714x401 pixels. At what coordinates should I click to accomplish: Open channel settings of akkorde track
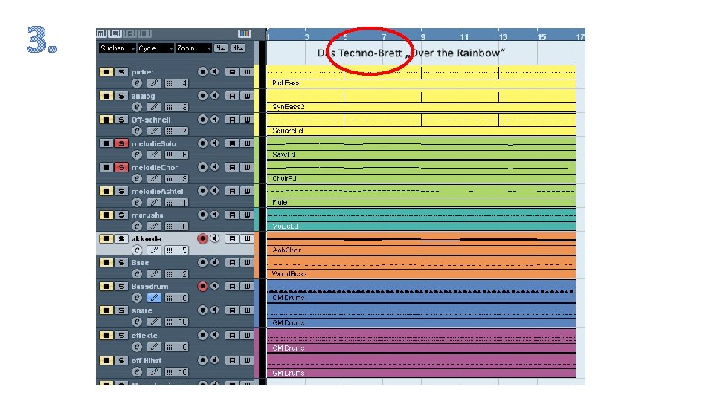click(x=137, y=250)
